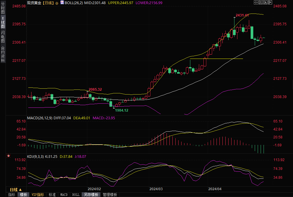
Task: Apply the BOLL template in bottom bar
Action: click(76, 195)
